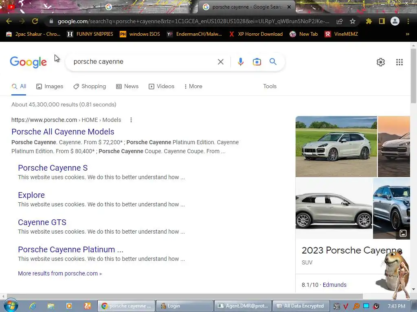Open the search Tools options
Image resolution: width=417 pixels, height=312 pixels.
coord(270,87)
